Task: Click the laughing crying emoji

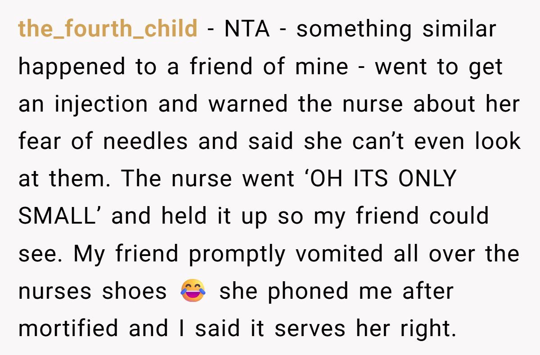Action: (x=193, y=291)
